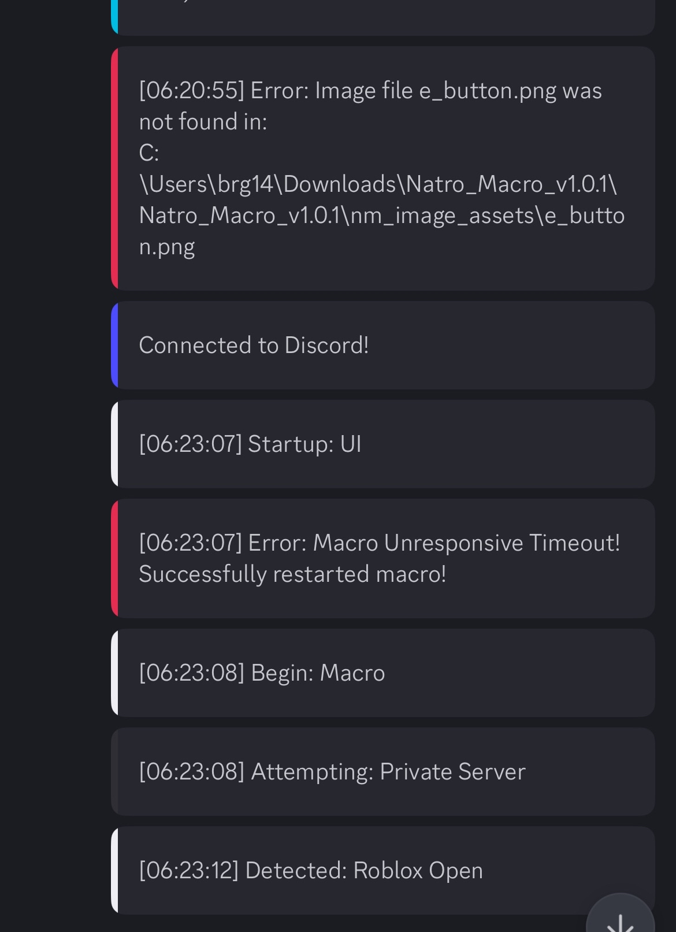This screenshot has width=676, height=932.
Task: Select the "Startup: UI" log message
Action: click(x=250, y=444)
